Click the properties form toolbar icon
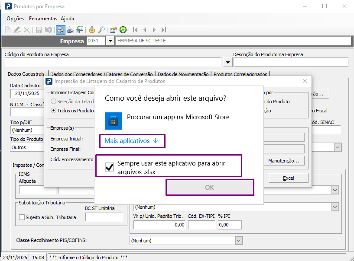Screen dimensions: 354x261 [114, 30]
